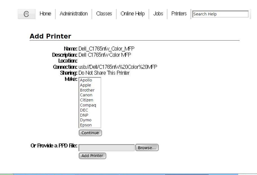
Task: Click the Add Printer heading
Action: point(51,36)
